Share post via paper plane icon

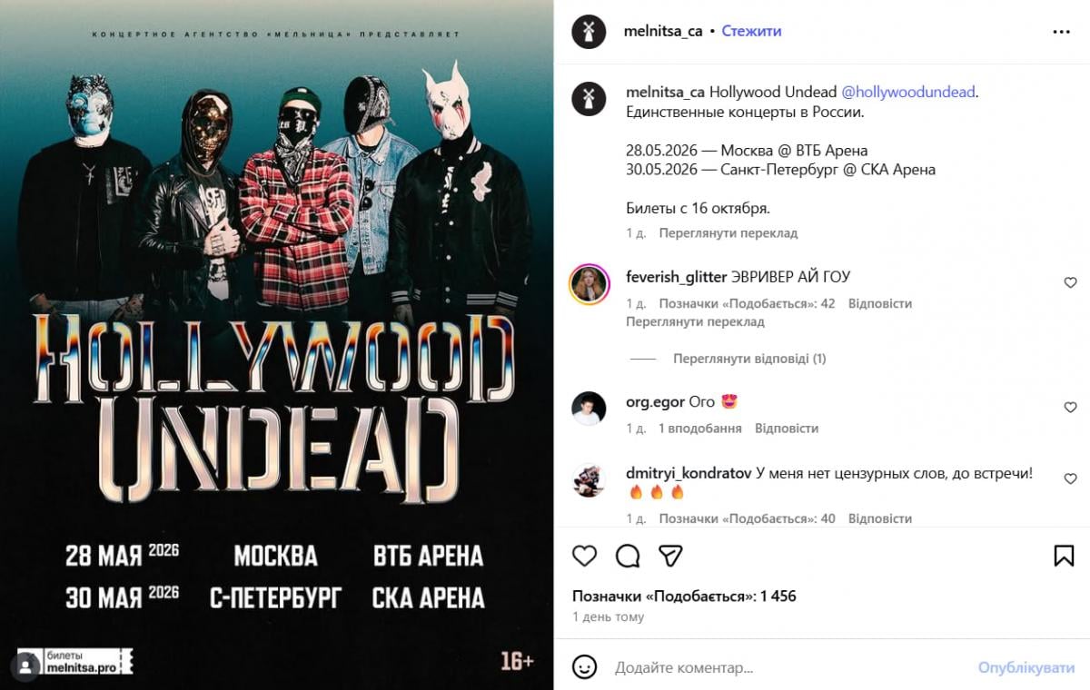(x=670, y=556)
